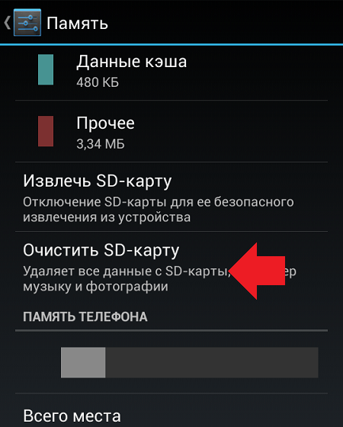Tap the 3,34 МБ size value
The image size is (343, 427).
pos(100,144)
